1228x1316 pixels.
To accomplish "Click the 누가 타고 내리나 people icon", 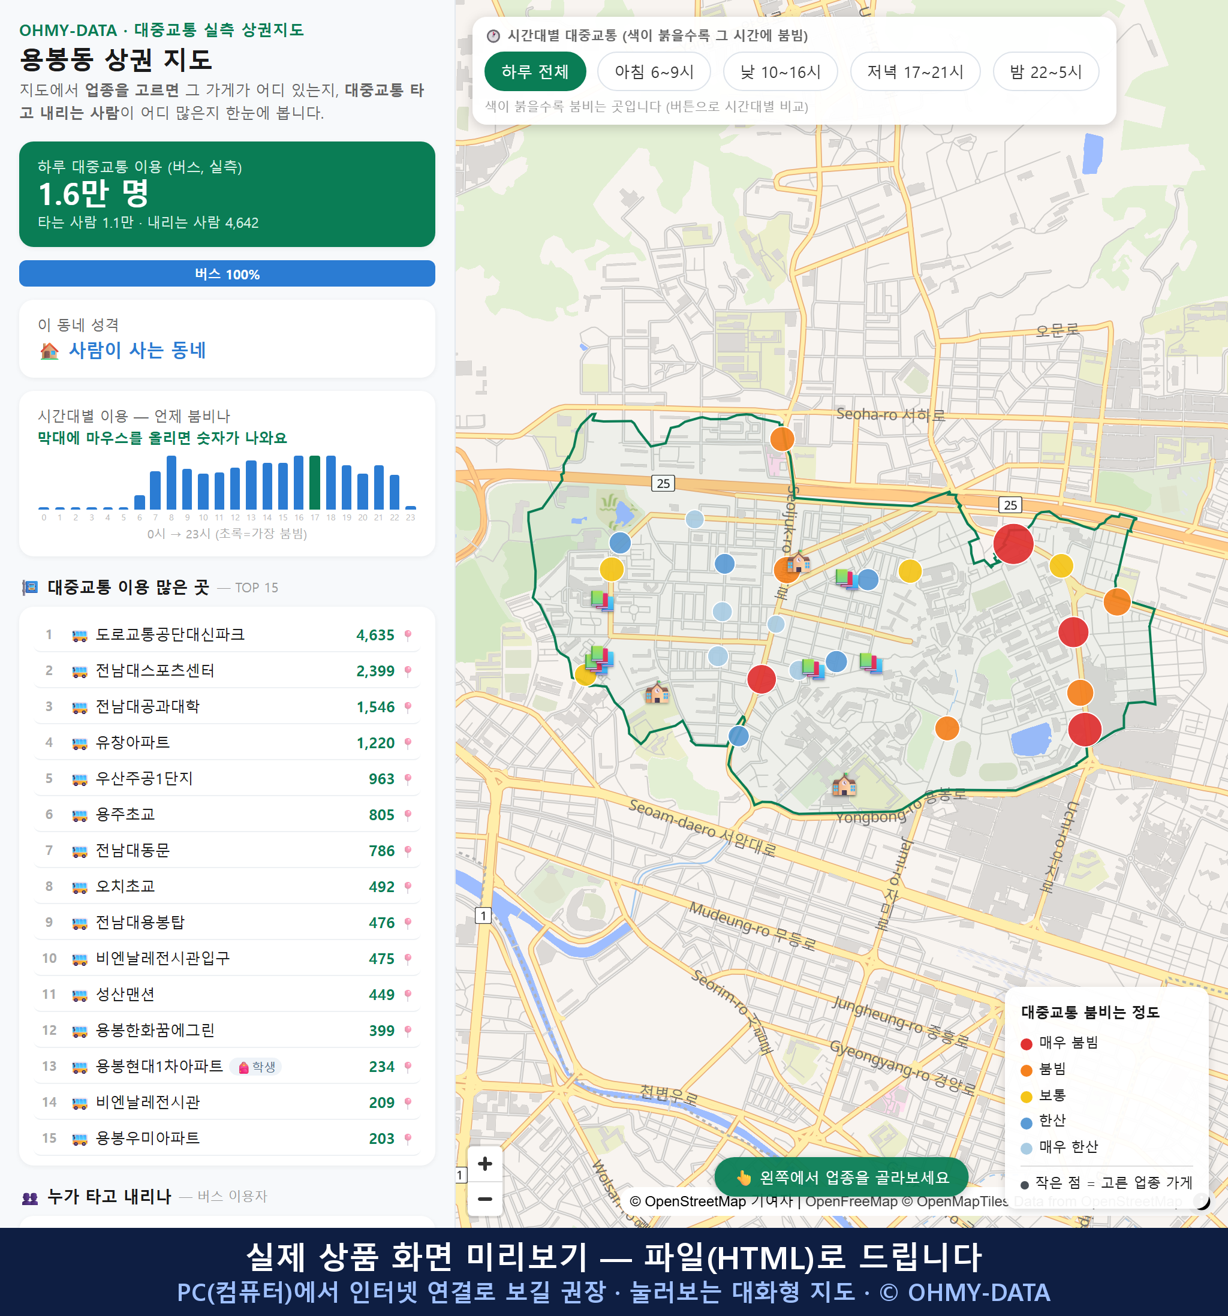I will 30,1197.
